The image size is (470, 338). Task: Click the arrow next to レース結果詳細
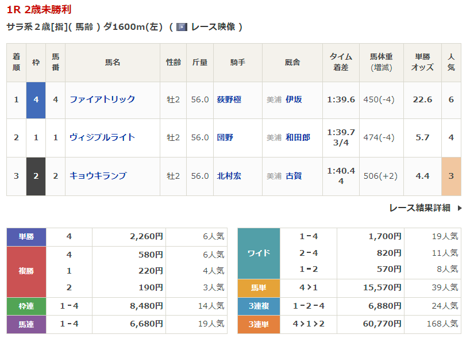pyautogui.click(x=459, y=208)
